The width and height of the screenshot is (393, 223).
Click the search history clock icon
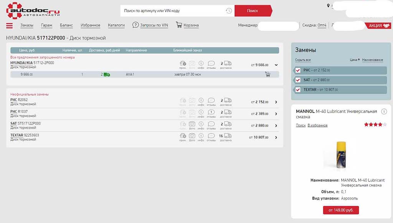point(229,11)
